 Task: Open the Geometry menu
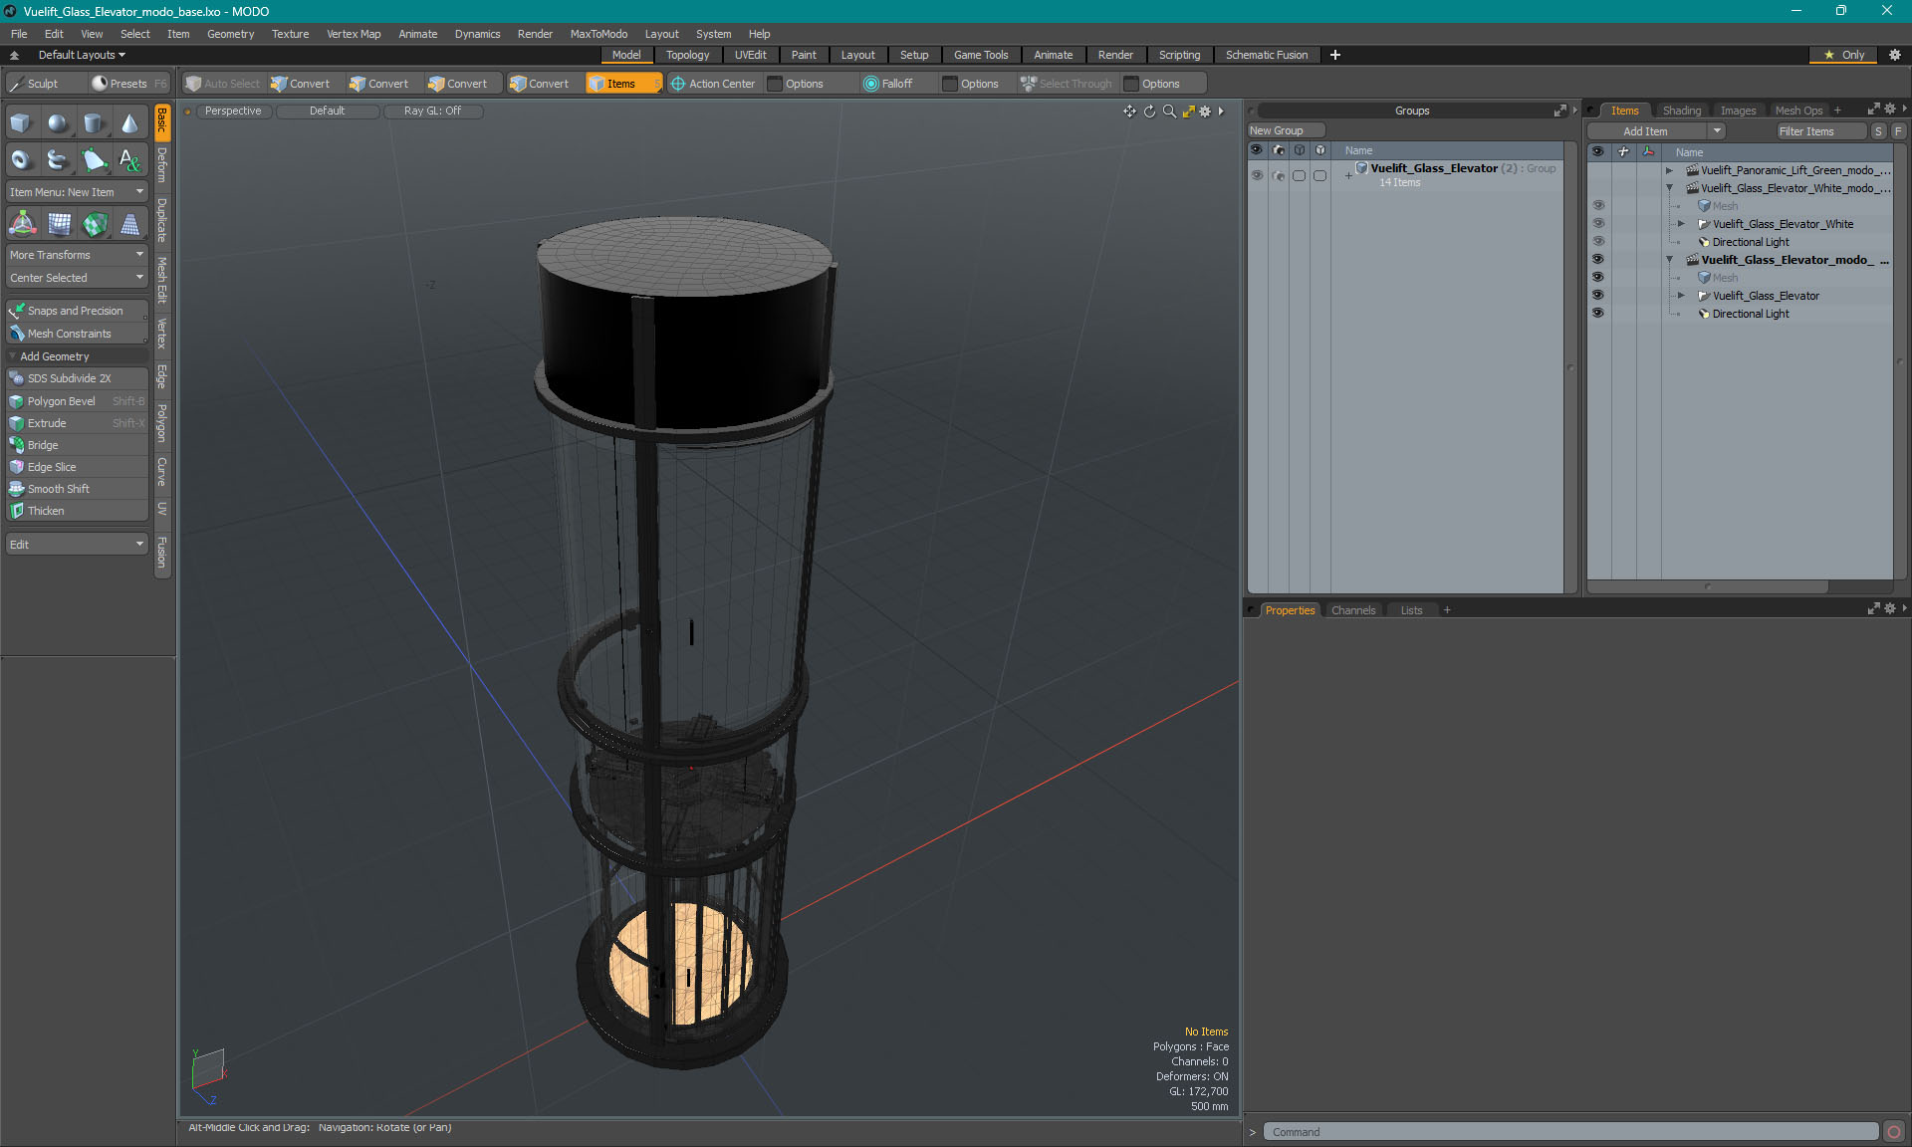pos(230,34)
